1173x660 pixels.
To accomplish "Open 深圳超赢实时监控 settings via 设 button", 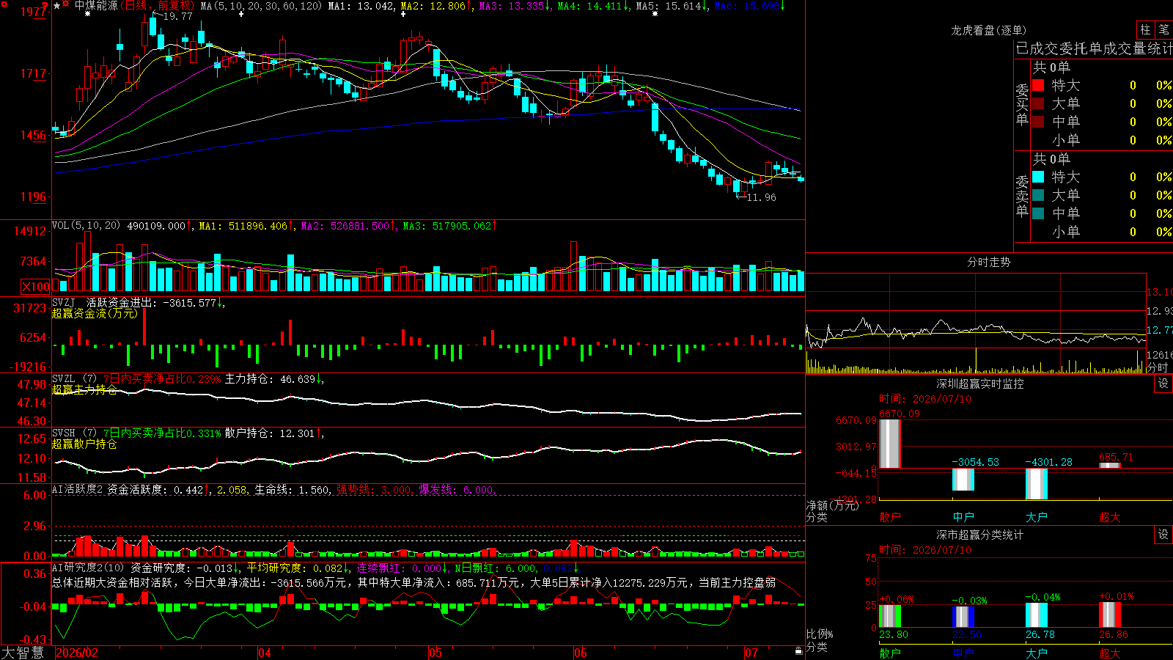I will pos(1163,384).
